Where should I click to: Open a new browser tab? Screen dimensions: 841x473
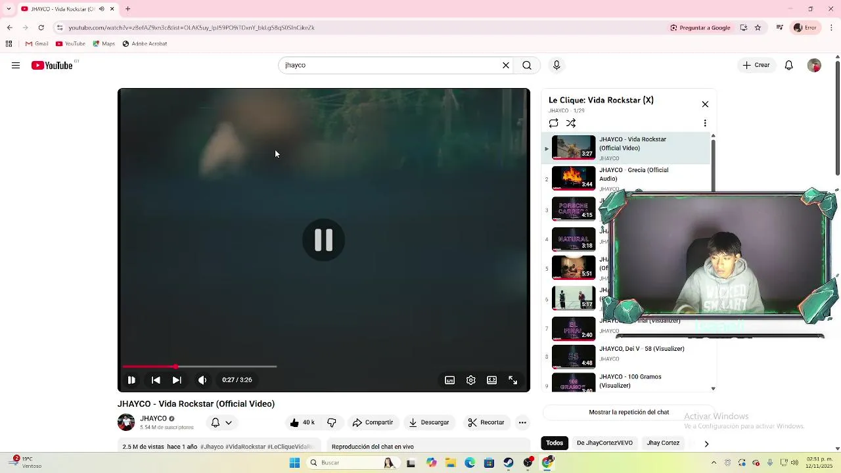[x=127, y=9]
